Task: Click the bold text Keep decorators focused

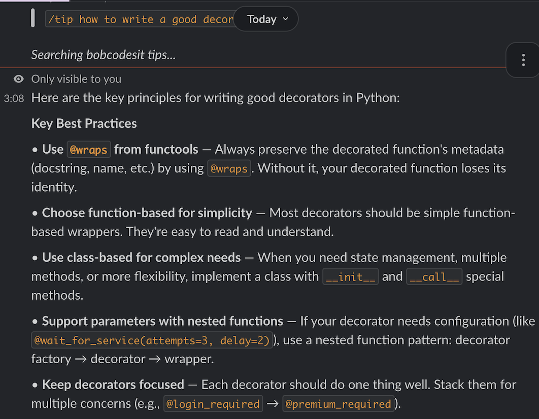Action: click(x=113, y=385)
